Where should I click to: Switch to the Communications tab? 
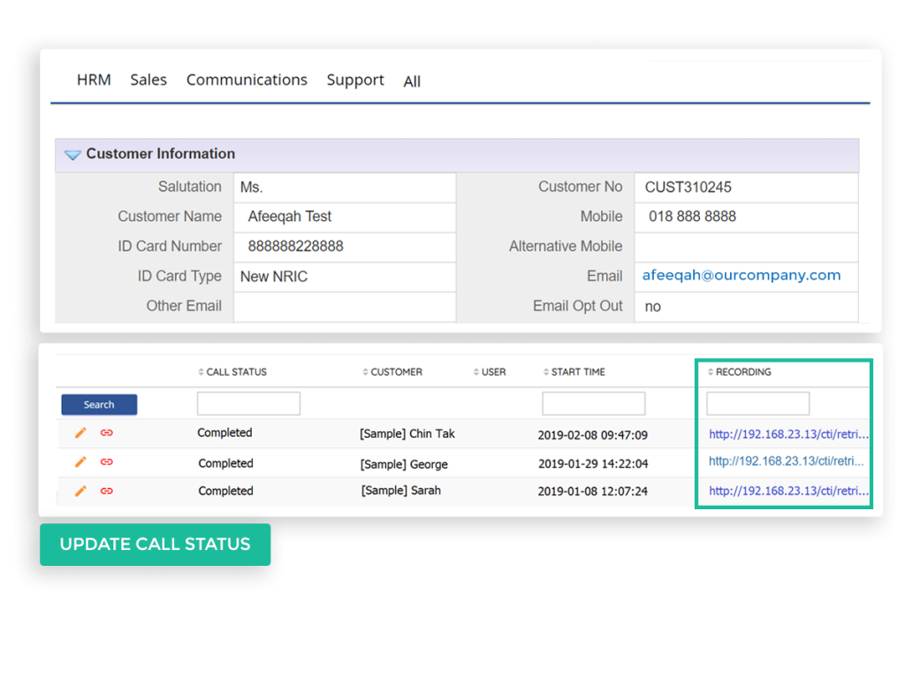(247, 80)
